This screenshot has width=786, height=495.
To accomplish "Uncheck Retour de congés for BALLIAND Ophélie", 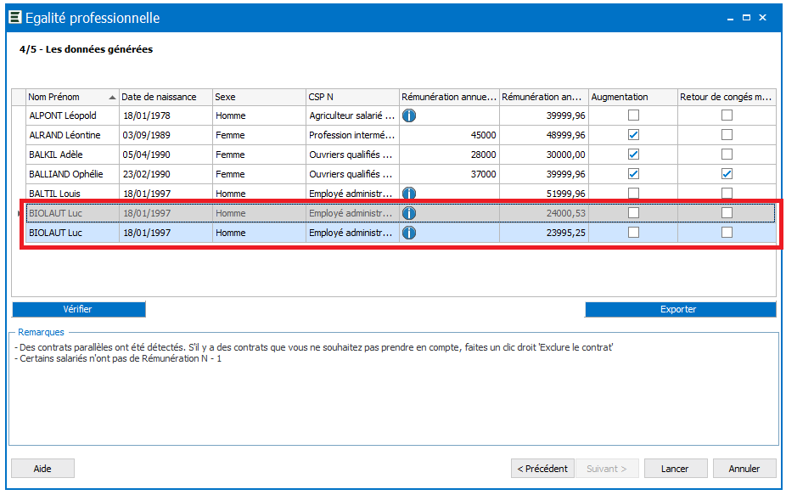I will pos(727,174).
